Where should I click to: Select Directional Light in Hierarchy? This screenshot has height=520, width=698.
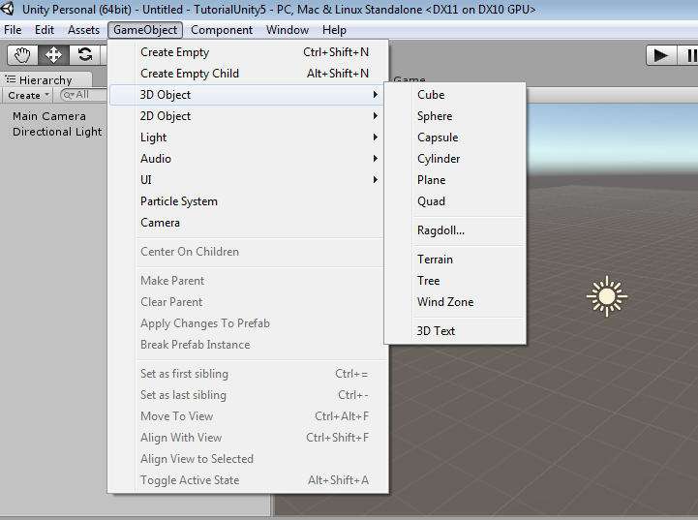click(x=57, y=132)
